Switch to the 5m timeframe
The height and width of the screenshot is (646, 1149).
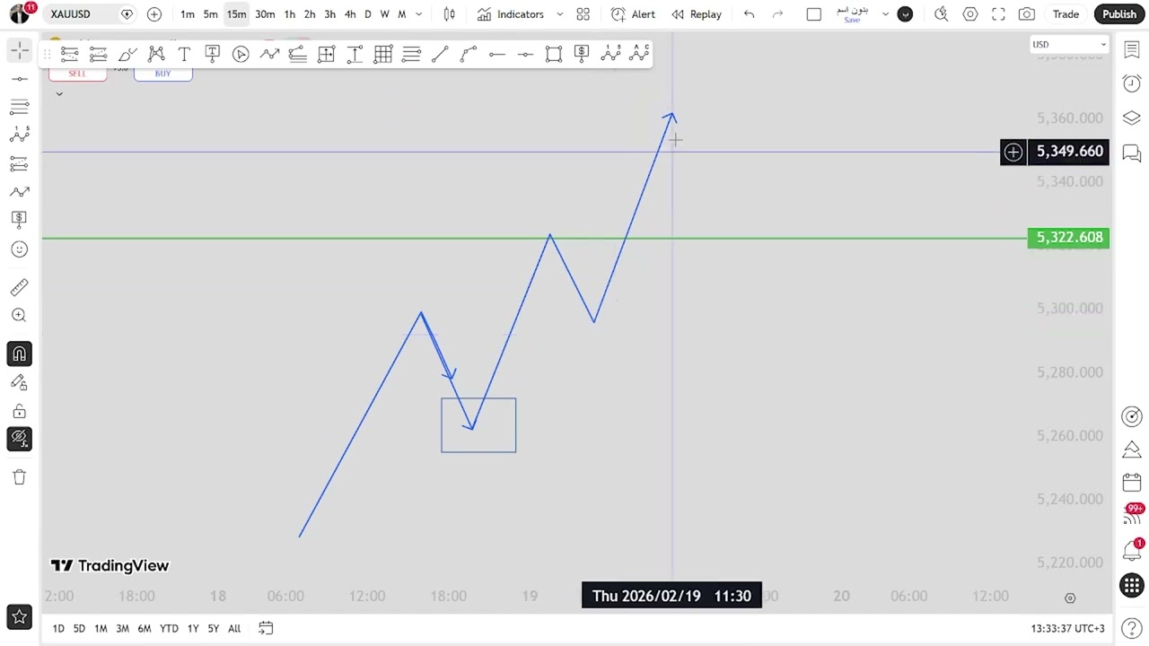point(210,14)
